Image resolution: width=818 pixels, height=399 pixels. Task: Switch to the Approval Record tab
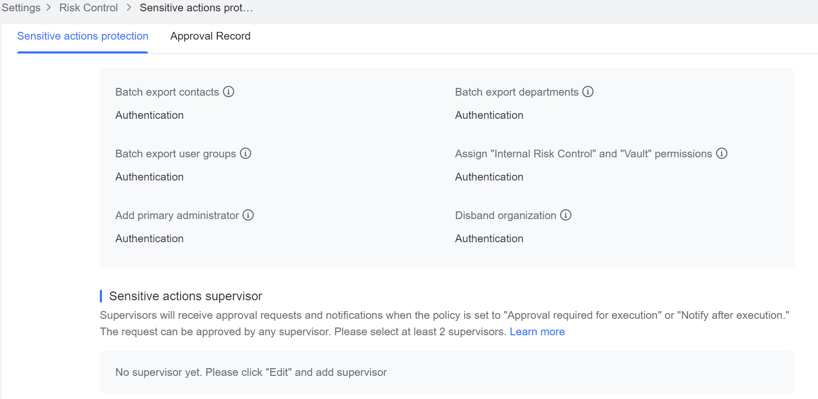(x=210, y=36)
